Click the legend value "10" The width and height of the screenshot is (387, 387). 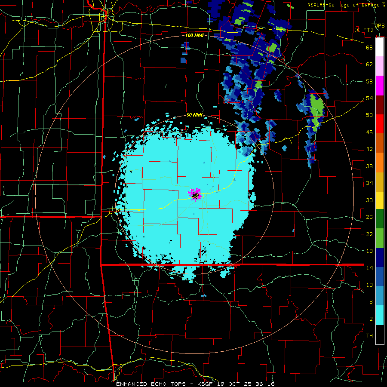point(369,285)
